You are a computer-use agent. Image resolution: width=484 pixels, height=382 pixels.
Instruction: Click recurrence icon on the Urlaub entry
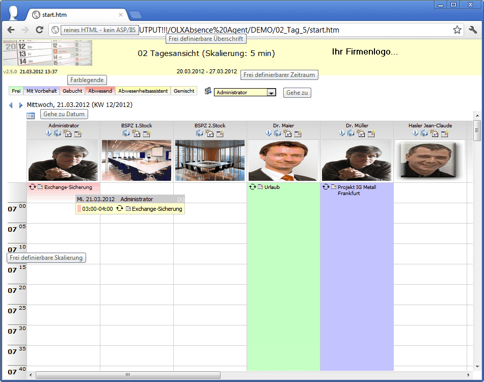click(x=252, y=187)
